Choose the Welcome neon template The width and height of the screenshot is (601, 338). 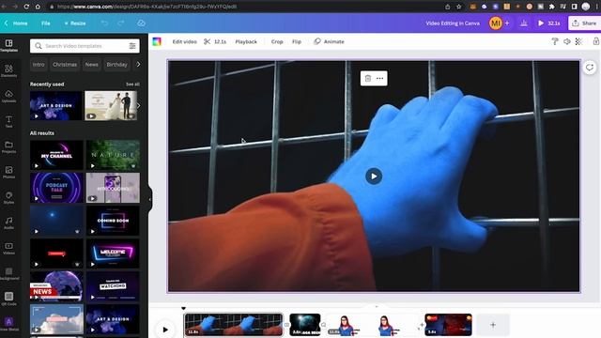click(x=113, y=253)
